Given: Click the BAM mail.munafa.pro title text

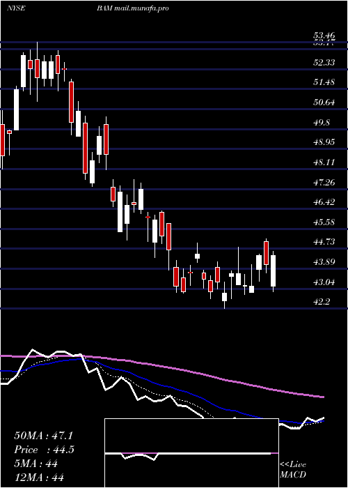Looking at the screenshot, I should pos(132,8).
